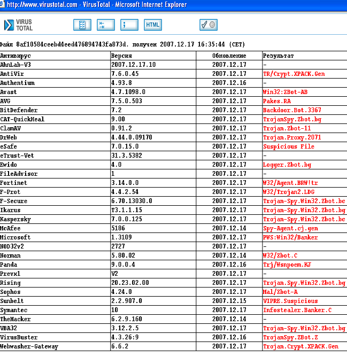Click the TR/Crypt.XPACK.Gen result for AntiVir
This screenshot has width=347, height=357.
click(x=294, y=74)
